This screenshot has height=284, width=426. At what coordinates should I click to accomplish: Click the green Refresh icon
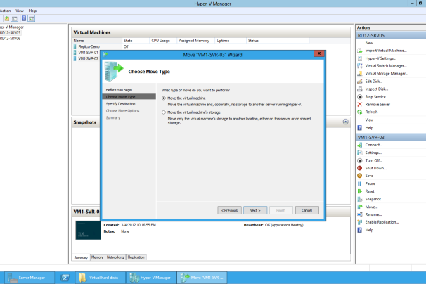(x=360, y=112)
